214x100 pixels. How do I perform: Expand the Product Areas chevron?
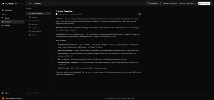pyautogui.click(x=27, y=21)
